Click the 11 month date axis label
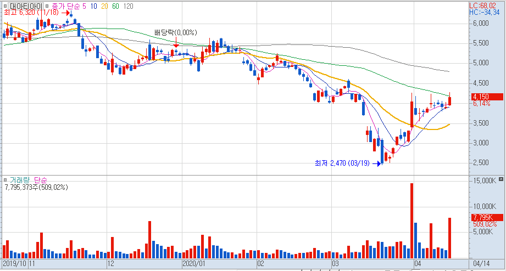 tap(32, 263)
